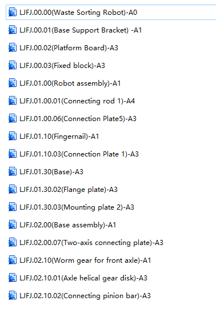This screenshot has width=216, height=317.
Task: Click the LJFJ.02.00(Base assembly)-A1 file name
Action: [68, 225]
